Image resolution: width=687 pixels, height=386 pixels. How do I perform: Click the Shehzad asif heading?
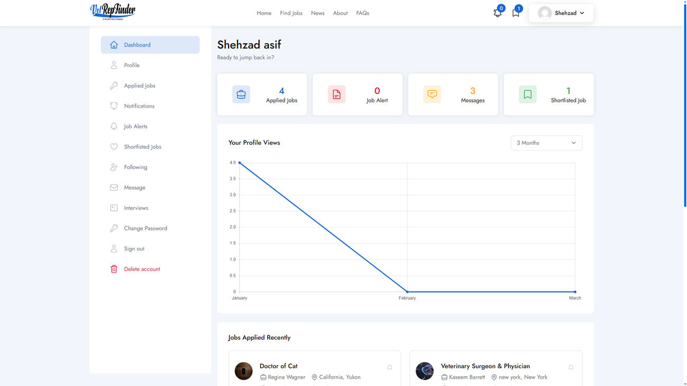click(x=249, y=45)
